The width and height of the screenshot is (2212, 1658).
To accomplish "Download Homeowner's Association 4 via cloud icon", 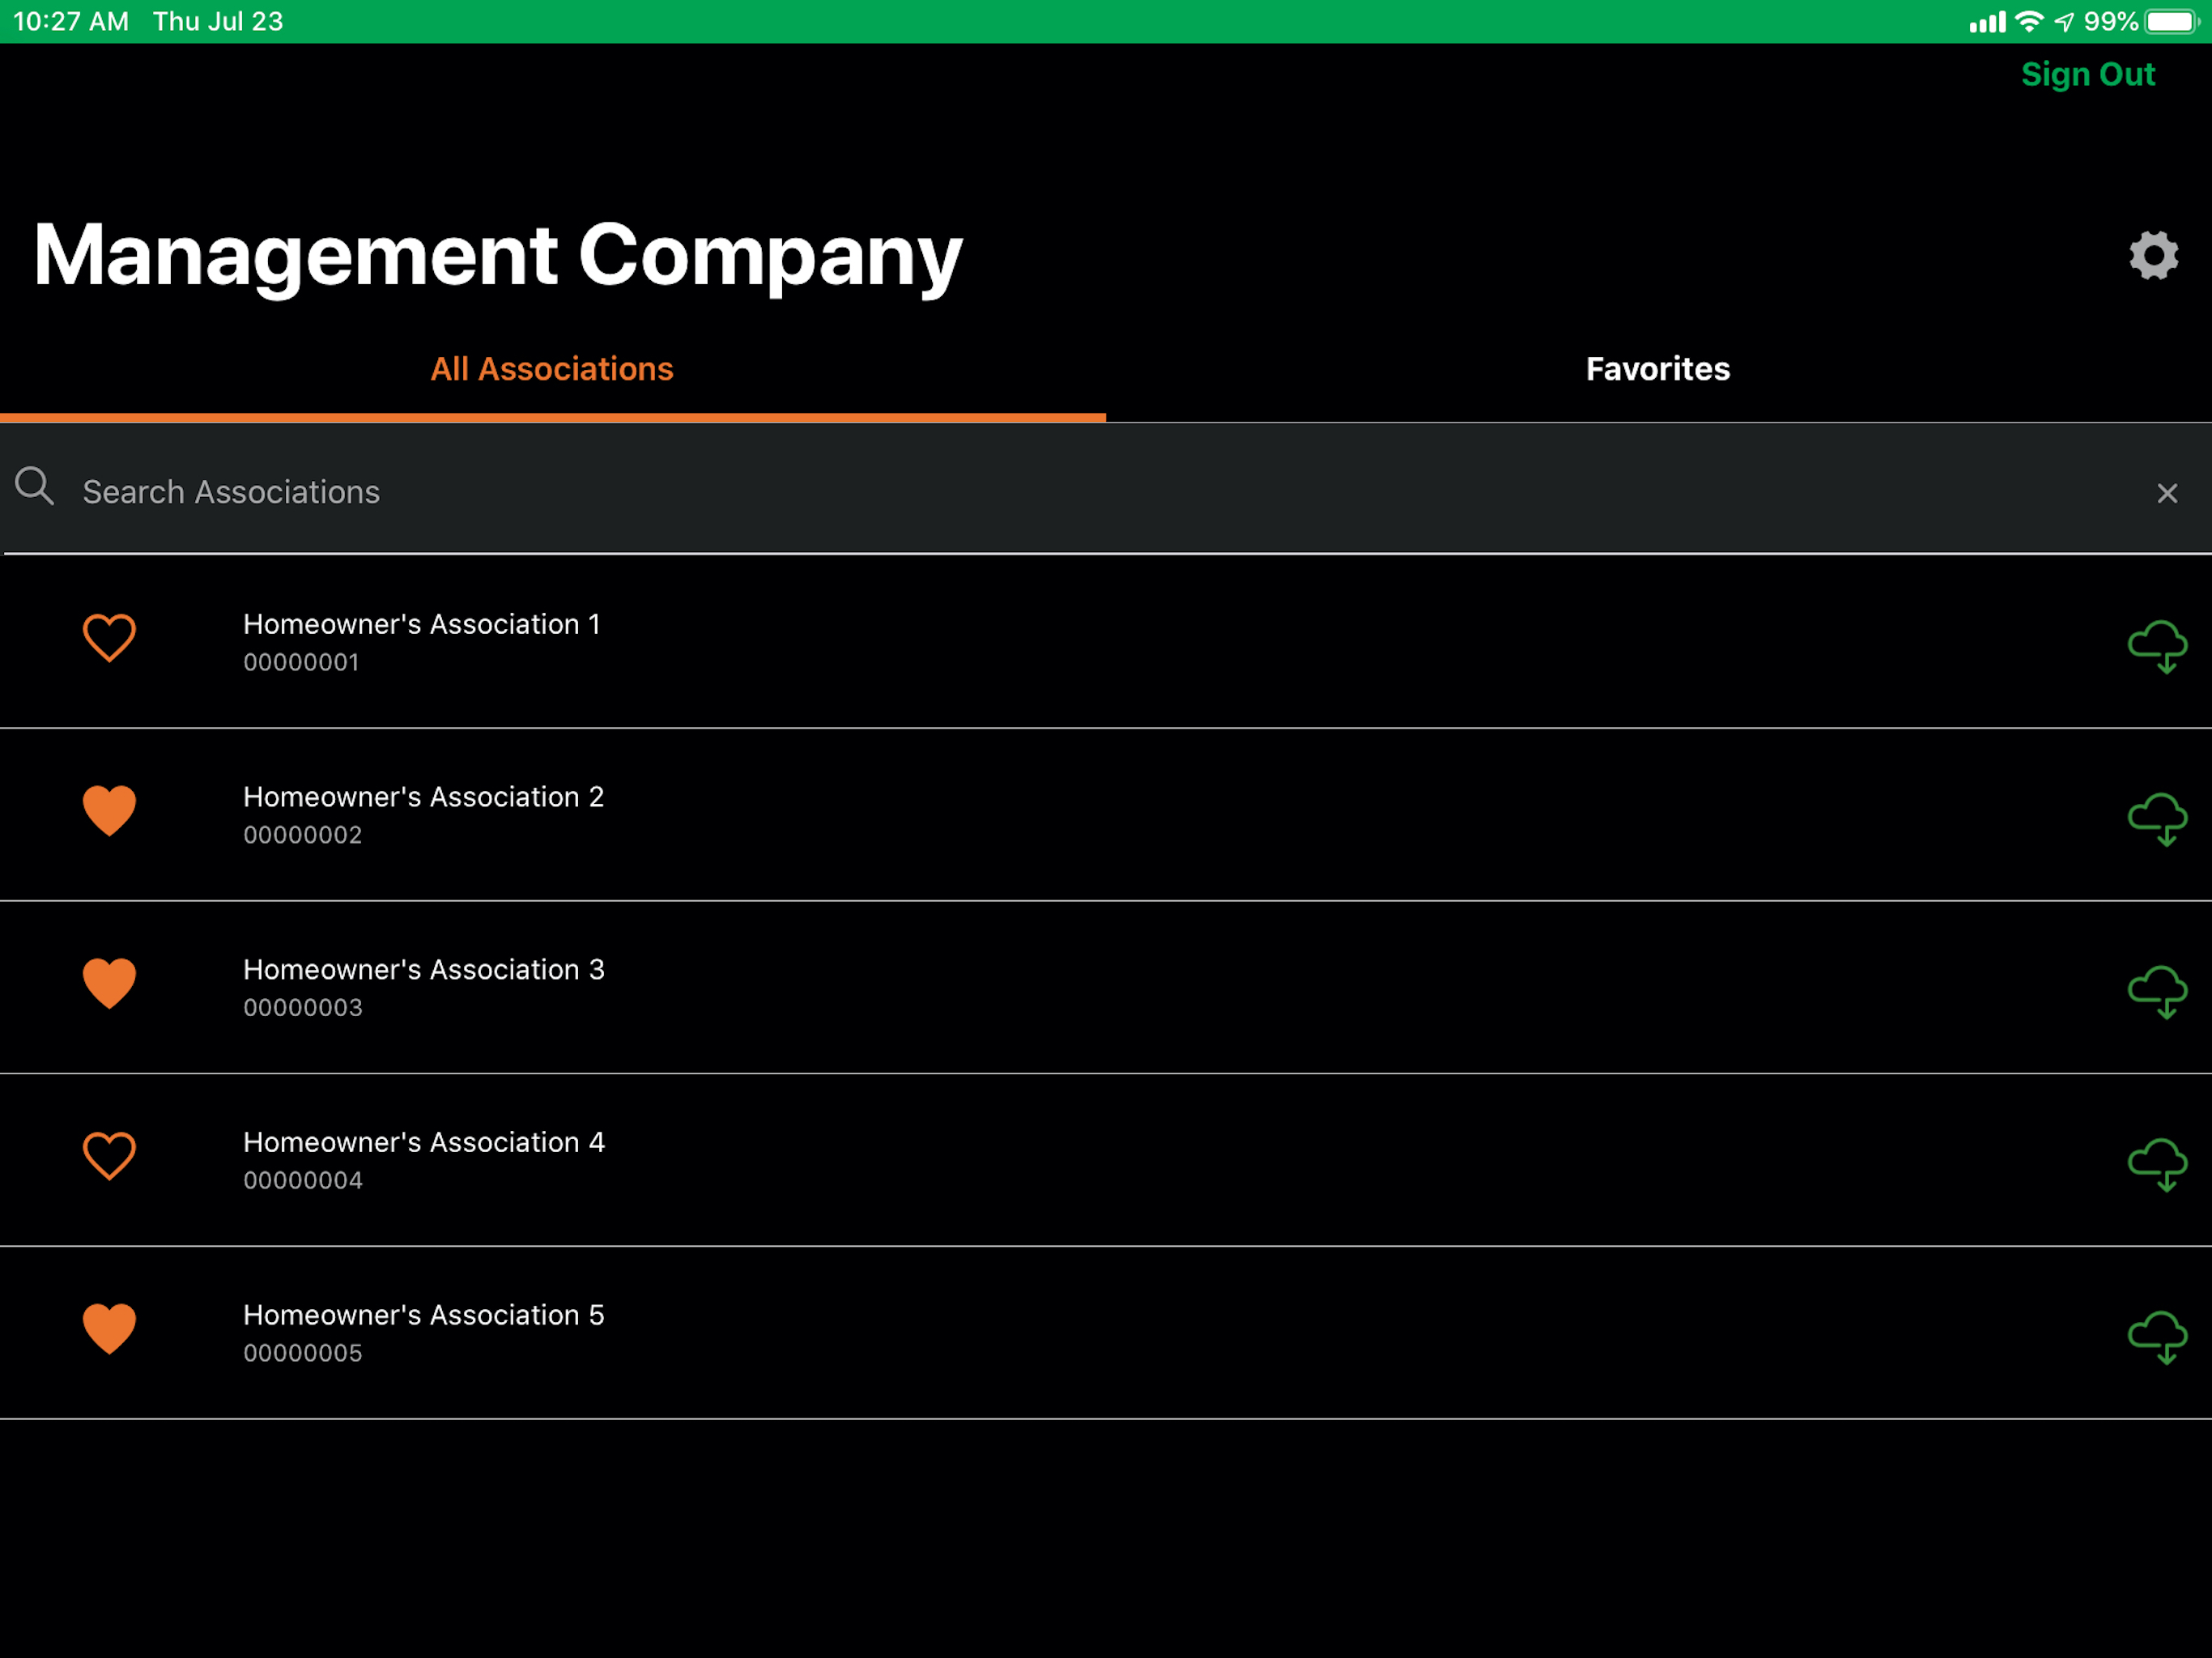I will point(2157,1165).
